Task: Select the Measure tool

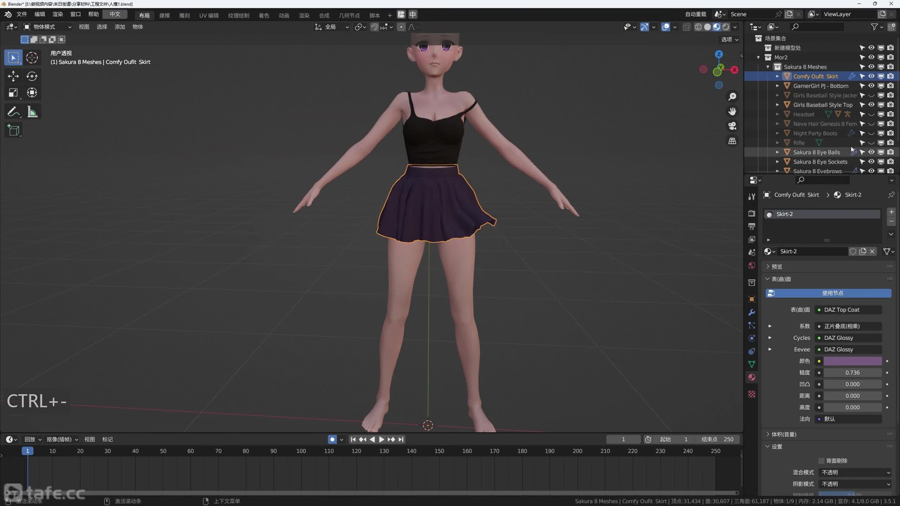Action: (x=32, y=112)
